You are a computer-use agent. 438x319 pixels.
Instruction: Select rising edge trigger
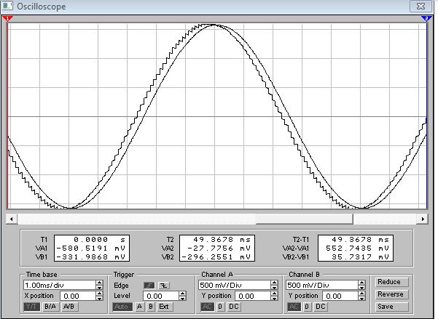click(149, 286)
